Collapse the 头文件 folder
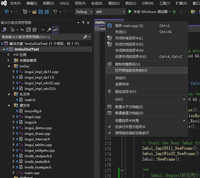 [9, 94]
